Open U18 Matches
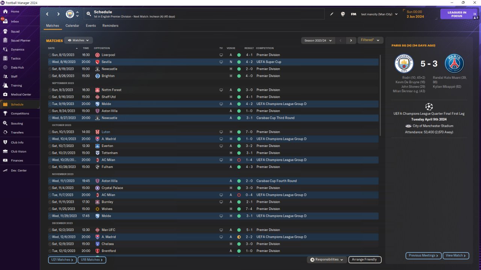The height and width of the screenshot is (270, 481). coord(92,259)
